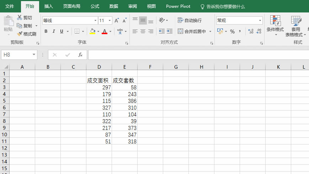
Task: Toggle italic formatting
Action: [x=54, y=31]
